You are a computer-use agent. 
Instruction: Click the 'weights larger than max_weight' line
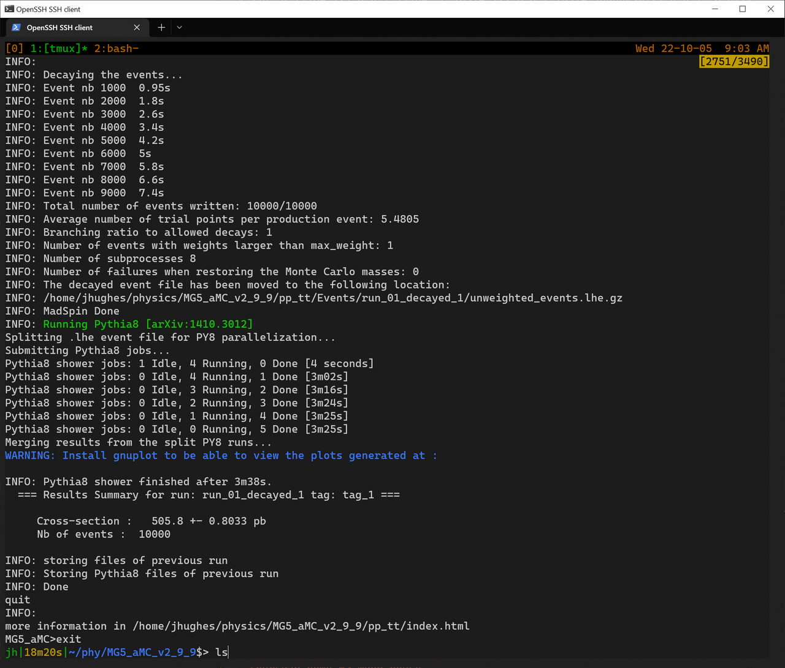point(199,246)
